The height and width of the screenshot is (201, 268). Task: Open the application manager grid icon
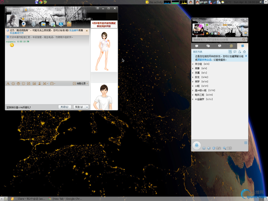click(246, 143)
